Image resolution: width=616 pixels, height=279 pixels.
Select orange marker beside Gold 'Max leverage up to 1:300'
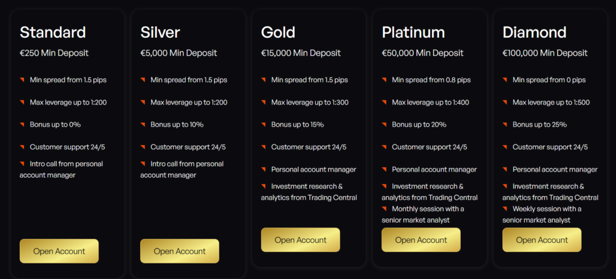[263, 102]
